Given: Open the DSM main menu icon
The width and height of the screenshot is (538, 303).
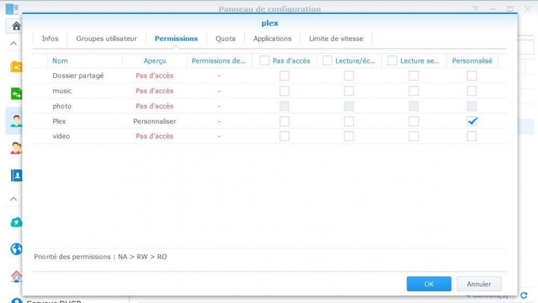Looking at the screenshot, I should (x=11, y=9).
